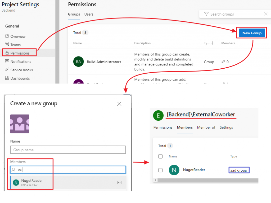The height and width of the screenshot is (203, 271).
Task: Click the Total 8 groups count badge
Action: coord(85,32)
